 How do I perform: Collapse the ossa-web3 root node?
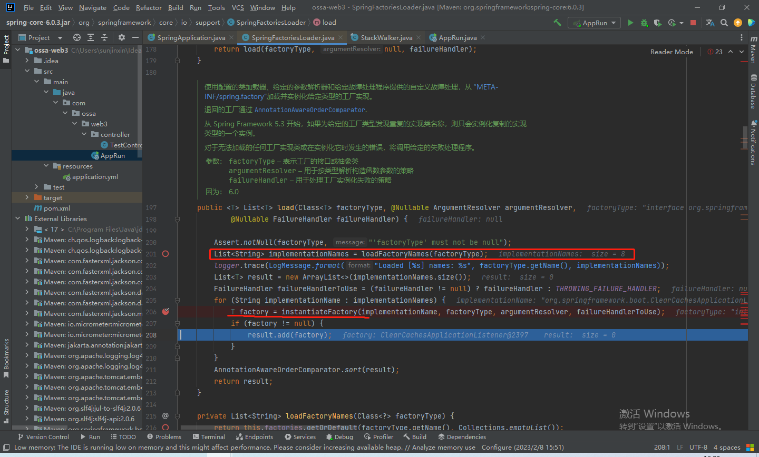tap(18, 50)
